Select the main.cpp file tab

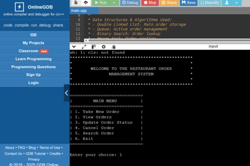click(84, 11)
